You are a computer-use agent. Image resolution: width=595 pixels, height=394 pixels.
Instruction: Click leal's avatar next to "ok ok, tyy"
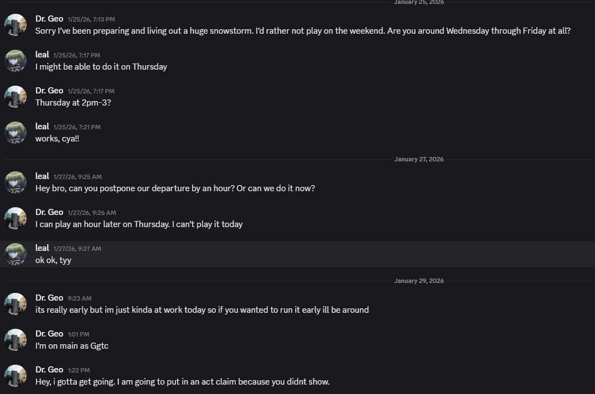(x=15, y=254)
